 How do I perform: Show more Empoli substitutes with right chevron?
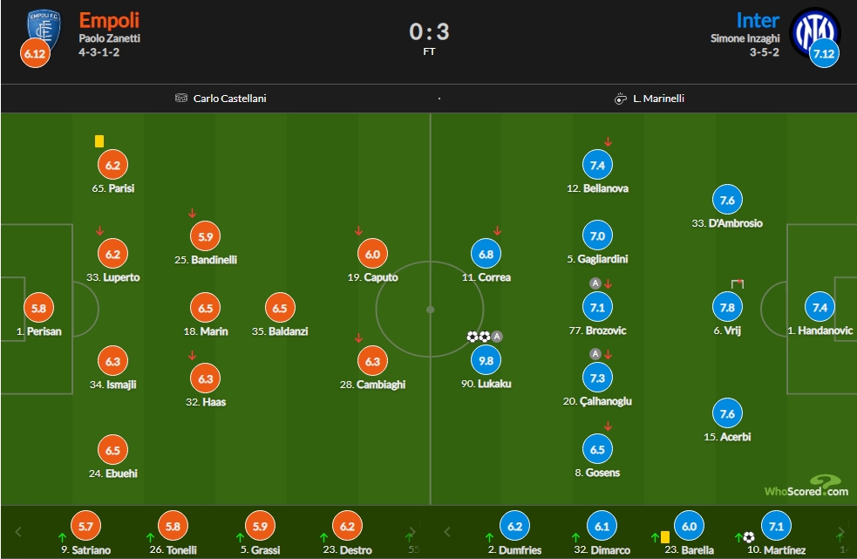click(x=412, y=532)
